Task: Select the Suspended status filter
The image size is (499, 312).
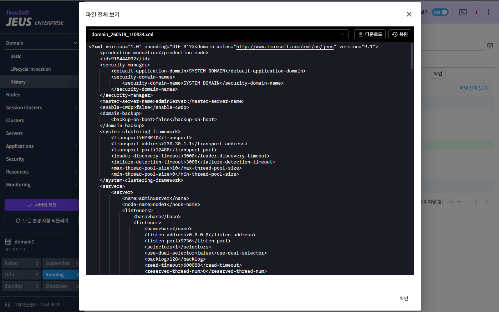Action: 61,263
